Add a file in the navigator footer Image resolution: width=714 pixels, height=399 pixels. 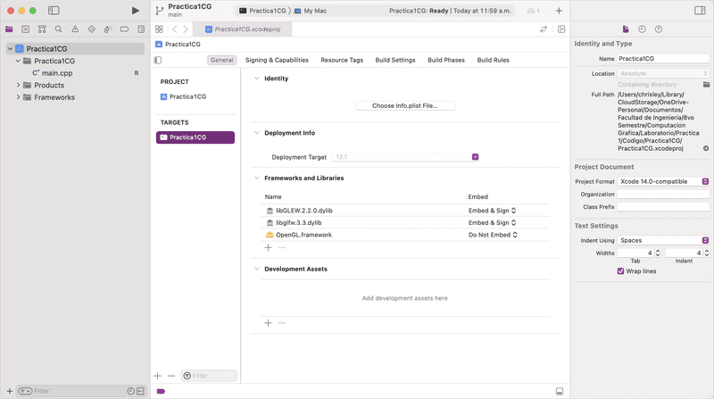[10, 391]
